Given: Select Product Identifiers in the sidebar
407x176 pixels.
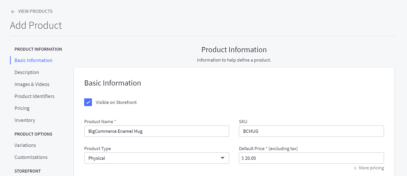Looking at the screenshot, I should click(34, 96).
